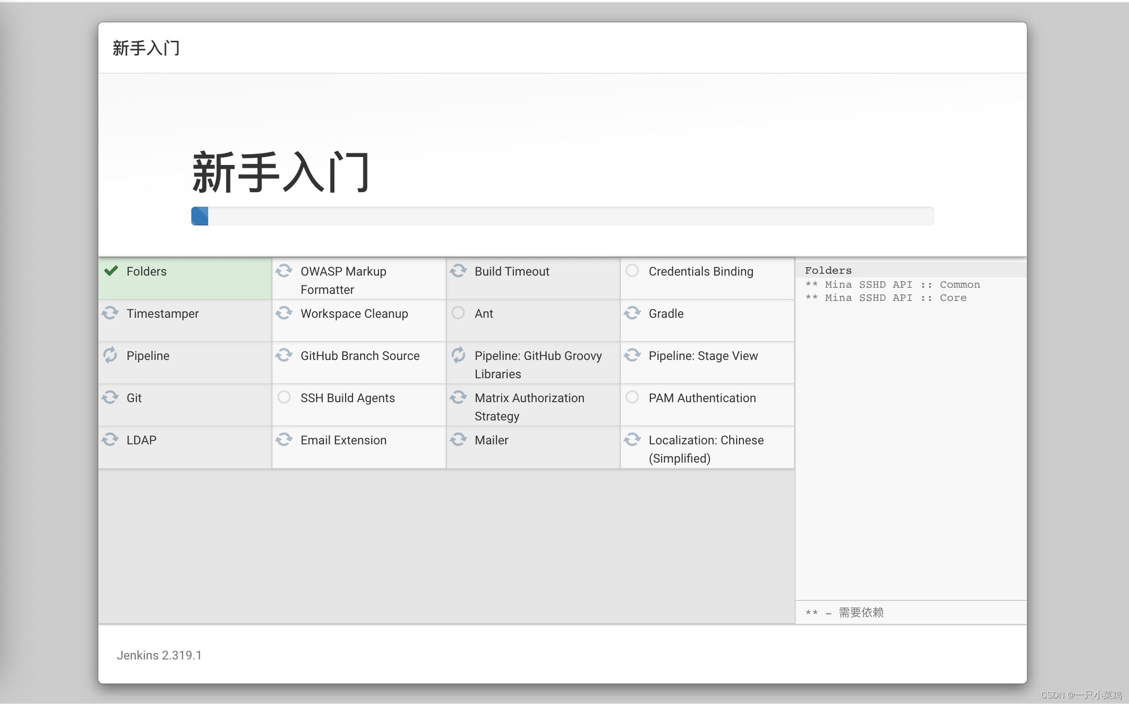Screen dimensions: 1129x704
Task: Click the sync icon next to Gradle
Action: 632,313
